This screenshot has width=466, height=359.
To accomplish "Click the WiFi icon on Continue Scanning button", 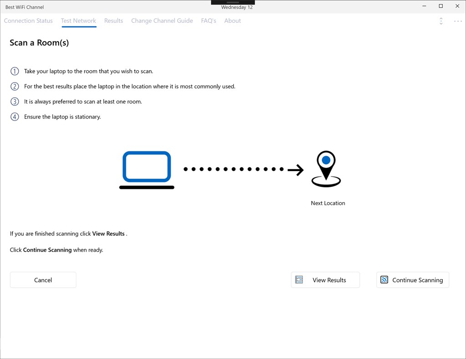I will point(384,280).
